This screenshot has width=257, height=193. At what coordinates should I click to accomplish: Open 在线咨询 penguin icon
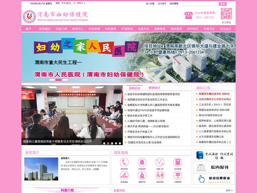click(142, 162)
